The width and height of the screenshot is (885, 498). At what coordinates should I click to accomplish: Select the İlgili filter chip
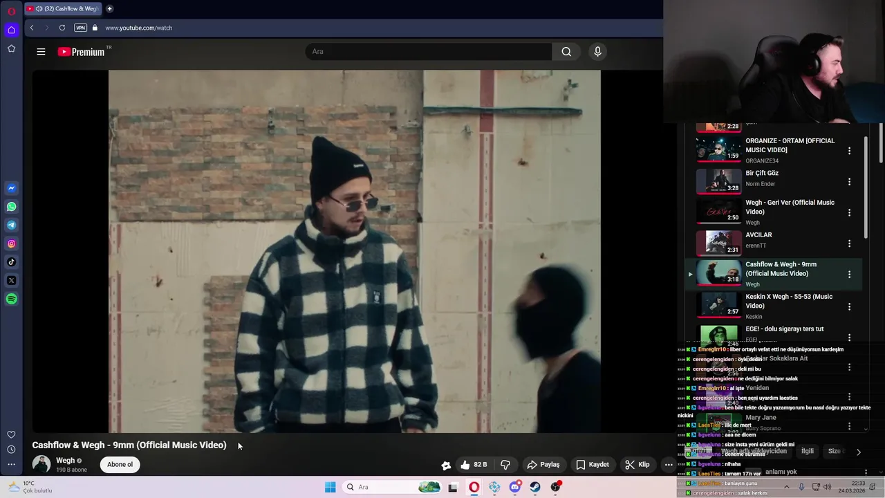(808, 451)
